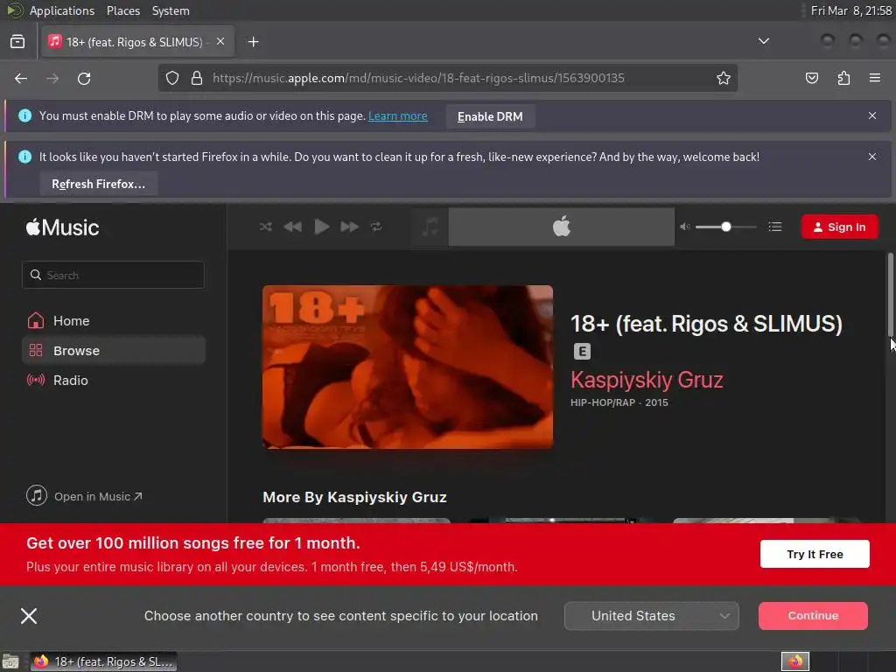The image size is (896, 672).
Task: Open Firefox extensions menu
Action: tap(843, 78)
